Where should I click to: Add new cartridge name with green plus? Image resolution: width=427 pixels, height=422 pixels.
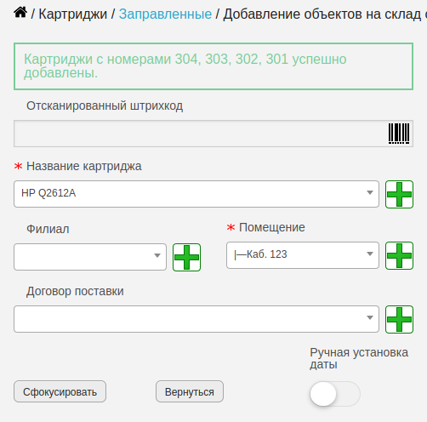click(399, 194)
